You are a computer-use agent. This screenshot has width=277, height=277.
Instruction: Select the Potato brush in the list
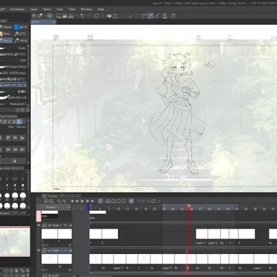tap(13, 48)
